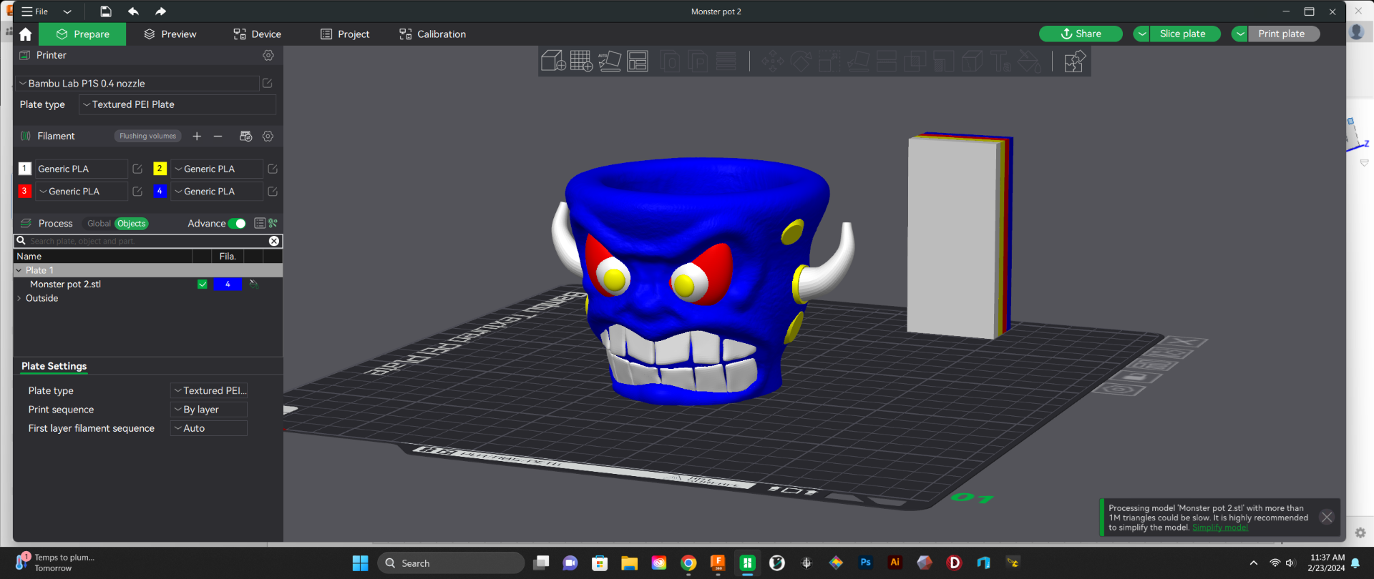Click the Add object cube icon
This screenshot has width=1374, height=579.
click(x=553, y=61)
